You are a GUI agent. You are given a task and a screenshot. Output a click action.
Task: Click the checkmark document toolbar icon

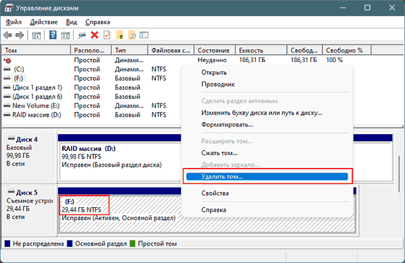pyautogui.click(x=107, y=35)
